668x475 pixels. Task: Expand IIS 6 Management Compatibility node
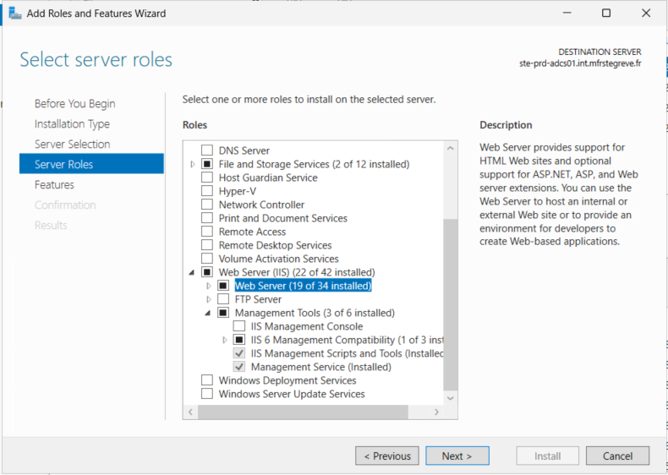pos(225,340)
